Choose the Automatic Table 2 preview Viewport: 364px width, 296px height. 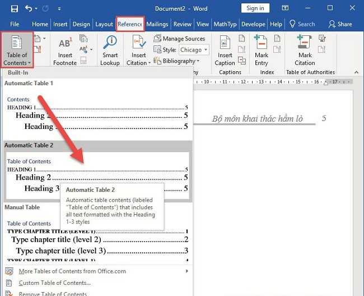coord(97,172)
